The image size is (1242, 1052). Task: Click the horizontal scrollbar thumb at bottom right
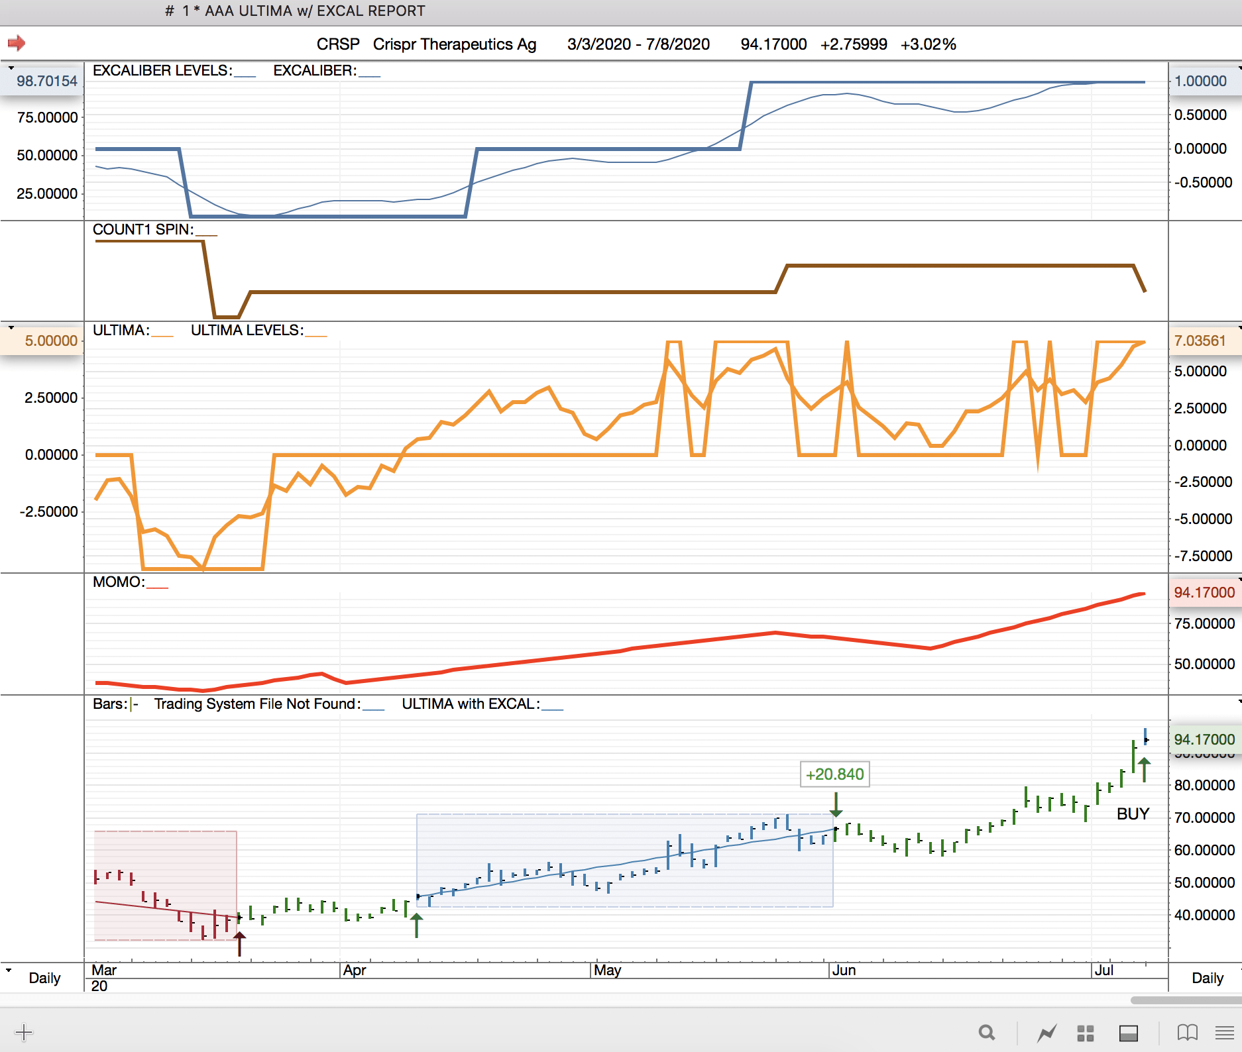click(x=1186, y=1000)
